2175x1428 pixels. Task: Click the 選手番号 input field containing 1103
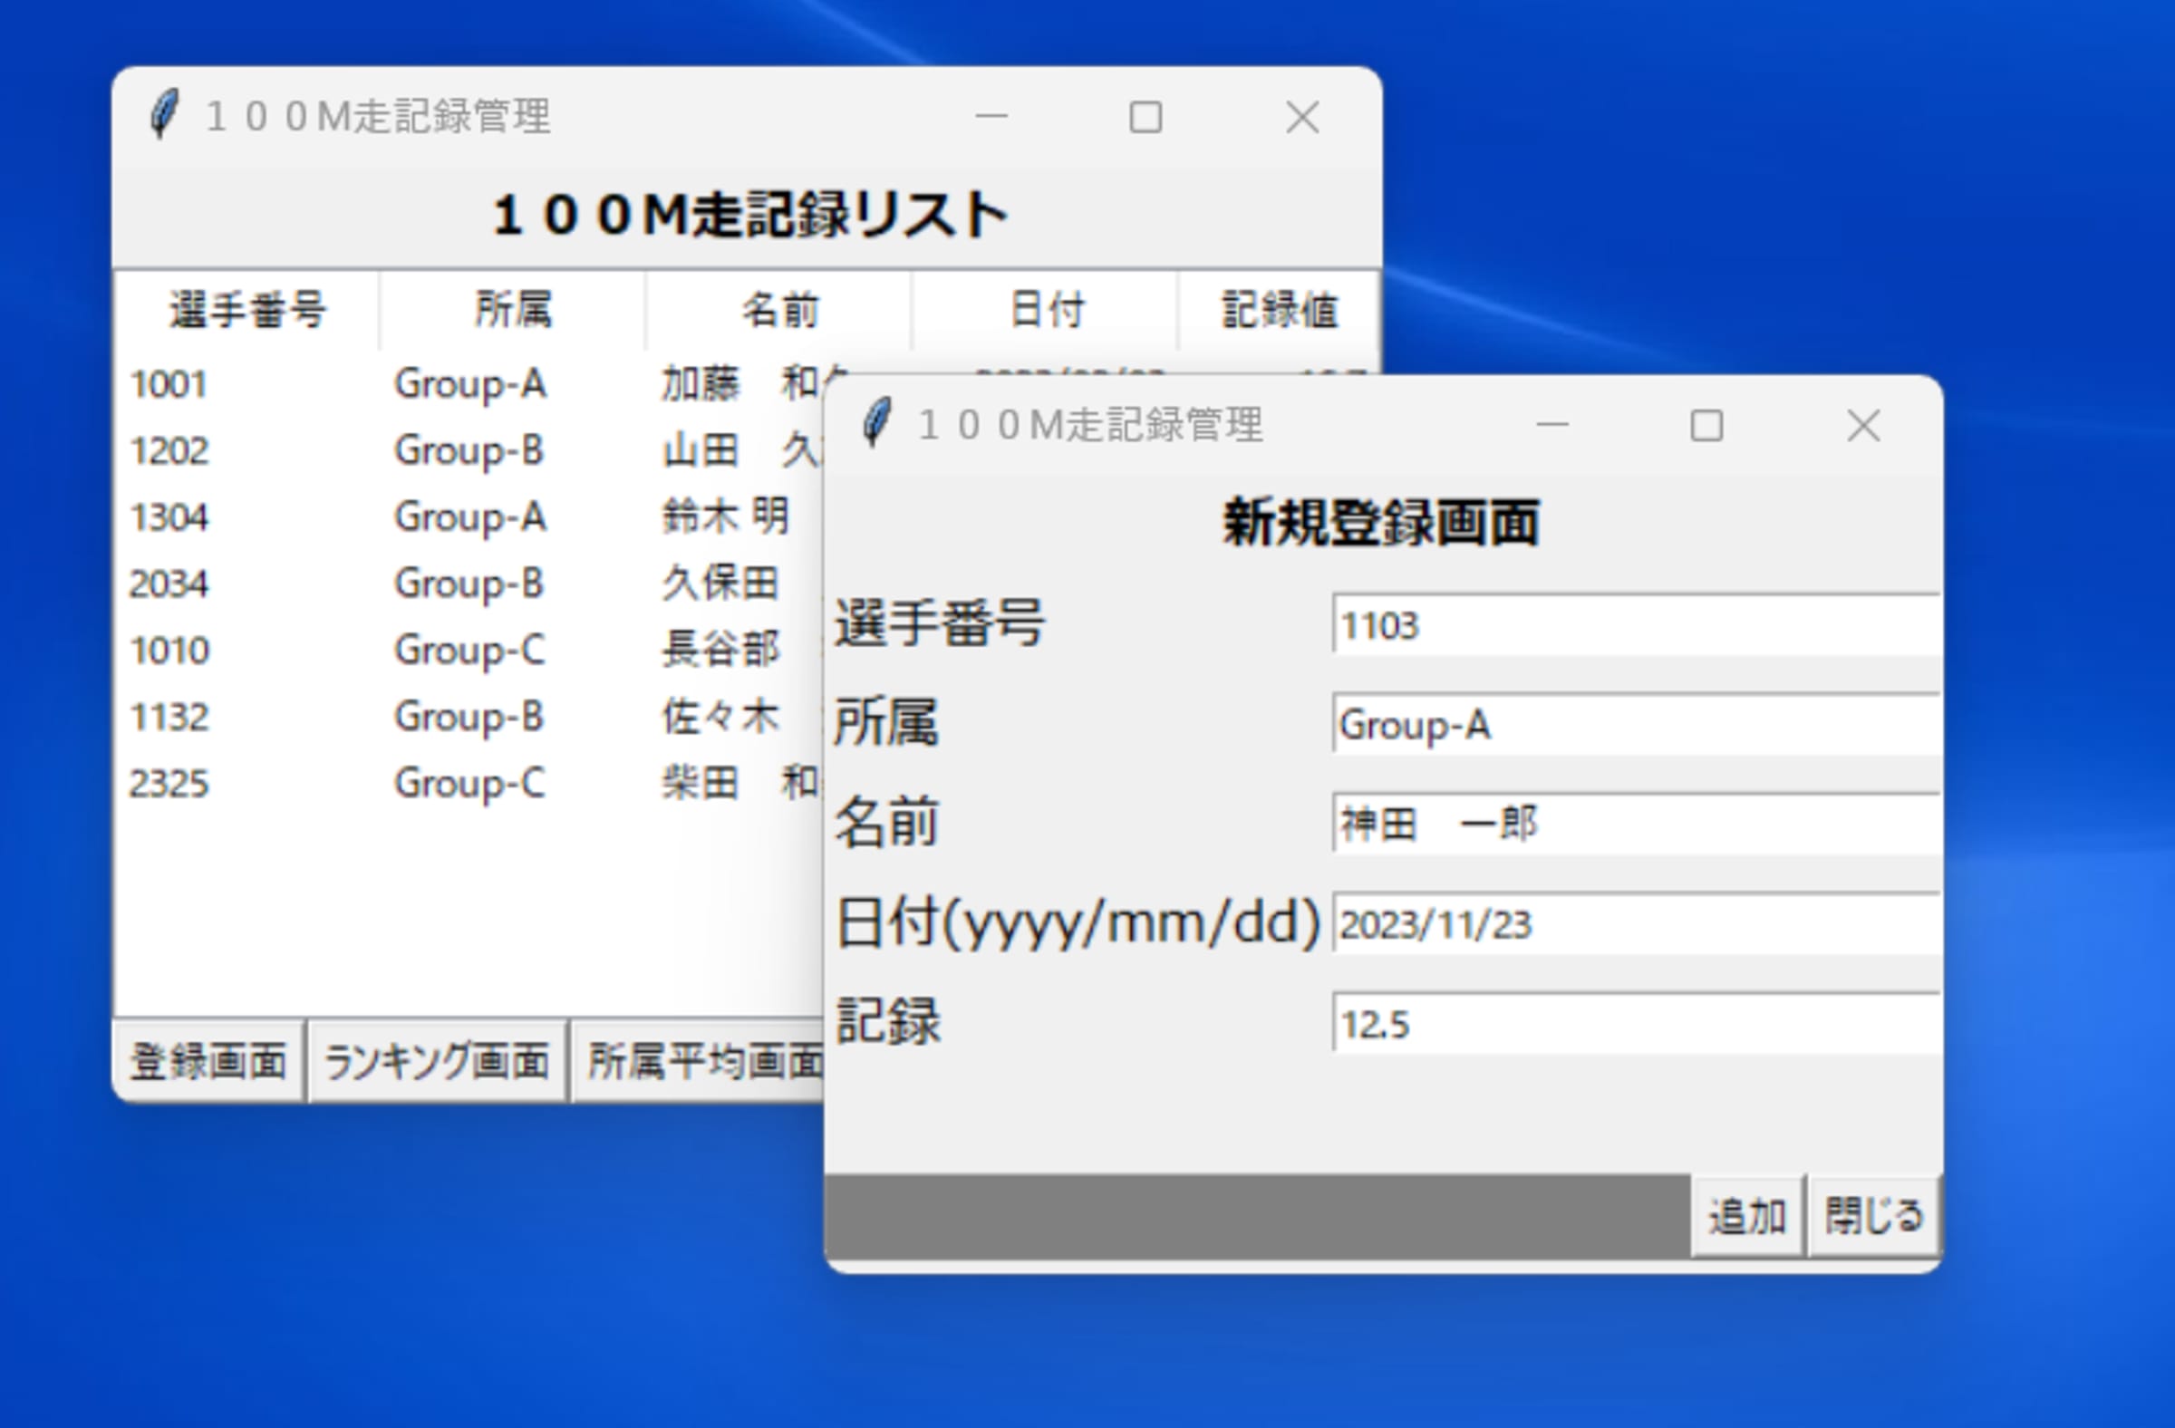pyautogui.click(x=1634, y=626)
